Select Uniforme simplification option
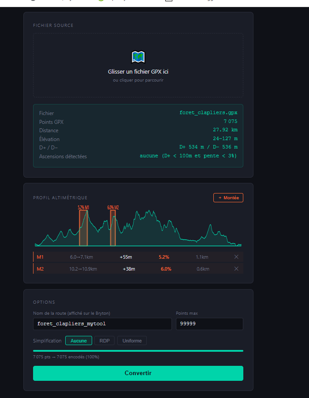 132,341
